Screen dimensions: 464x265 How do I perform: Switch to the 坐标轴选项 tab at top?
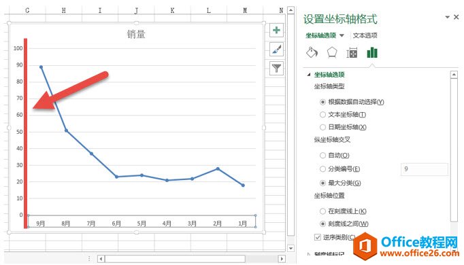pyautogui.click(x=320, y=35)
